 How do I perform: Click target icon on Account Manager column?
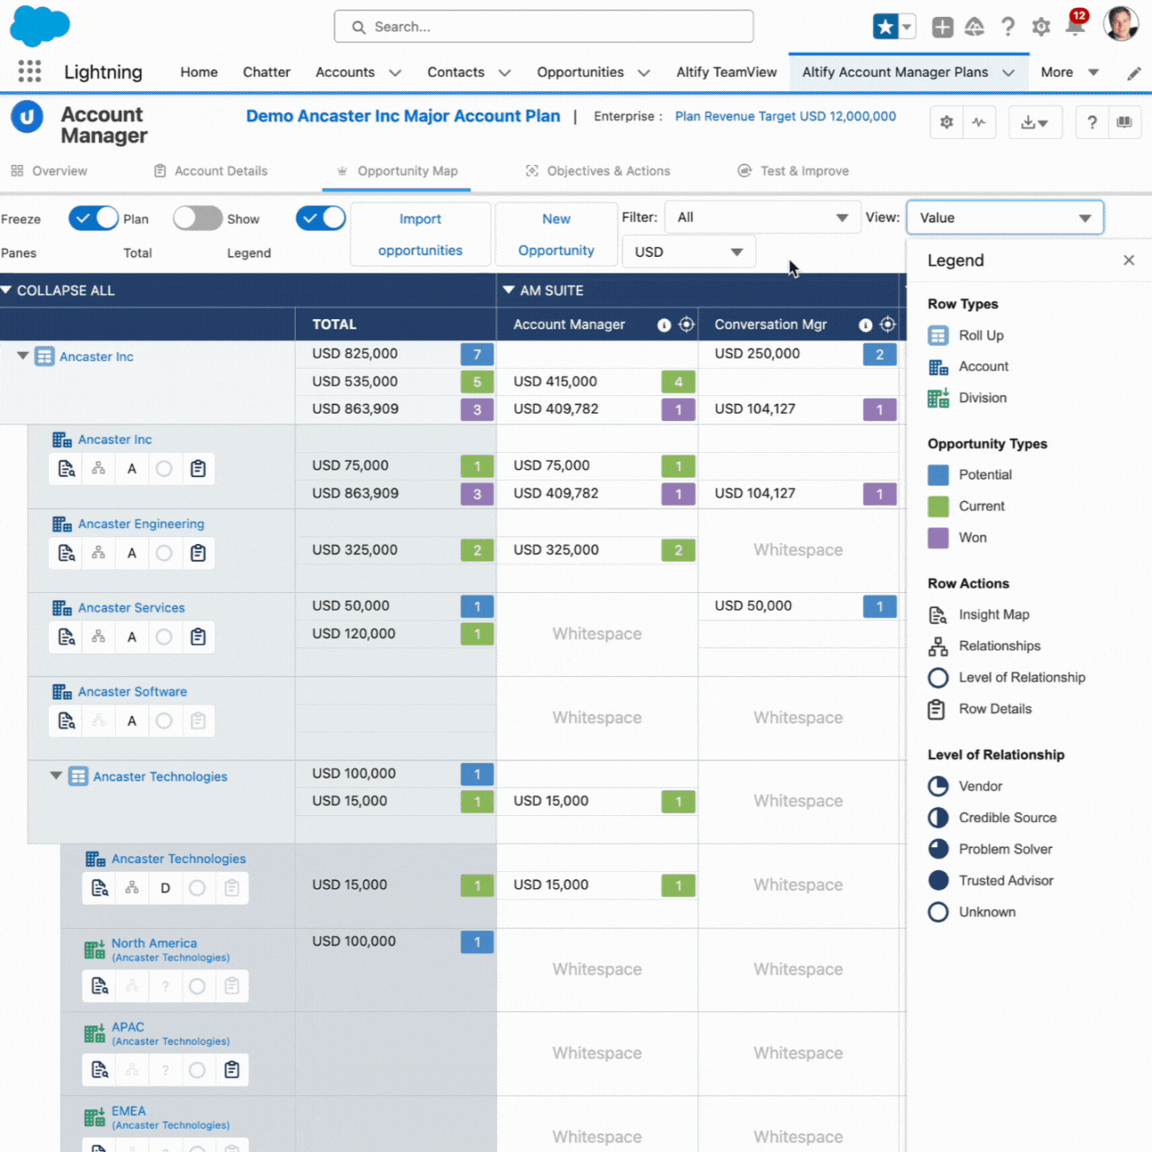pyautogui.click(x=686, y=324)
